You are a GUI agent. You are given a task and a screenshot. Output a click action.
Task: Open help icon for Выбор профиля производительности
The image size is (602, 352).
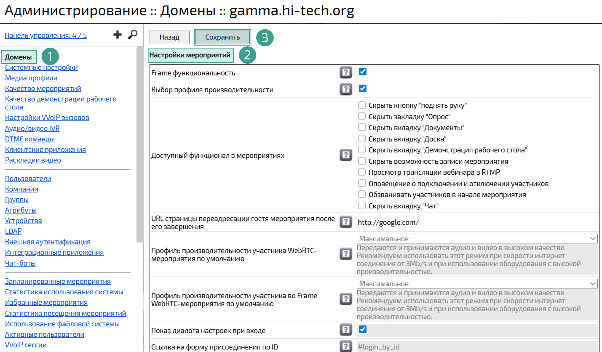click(x=345, y=89)
